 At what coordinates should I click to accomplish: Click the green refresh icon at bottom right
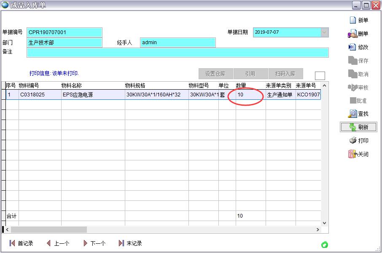point(324,244)
